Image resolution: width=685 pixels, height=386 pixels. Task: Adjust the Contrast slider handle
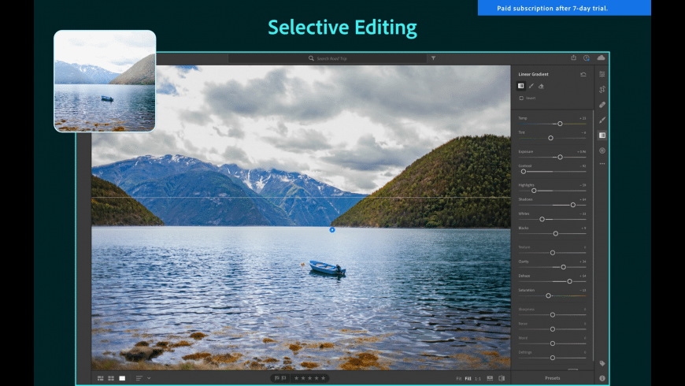[x=524, y=172]
